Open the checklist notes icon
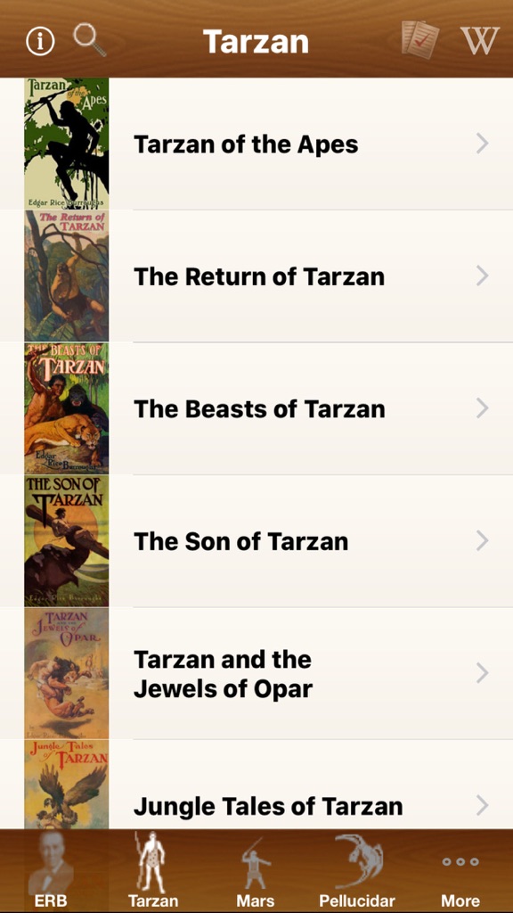Viewport: 513px width, 913px height. click(x=420, y=39)
